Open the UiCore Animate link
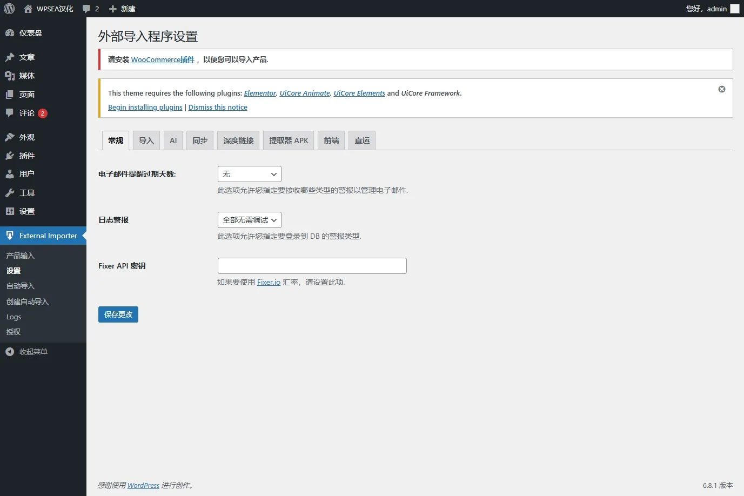Image resolution: width=744 pixels, height=496 pixels. point(305,93)
